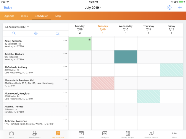
Task: Go to Home in bottom bar
Action: pos(11,134)
